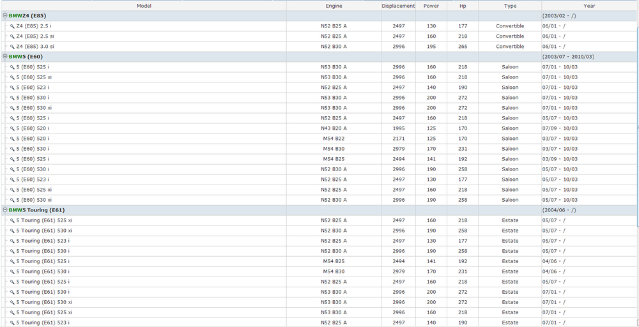Collapse the BMW Z4 (E85) group
The height and width of the screenshot is (327, 639).
coord(5,16)
